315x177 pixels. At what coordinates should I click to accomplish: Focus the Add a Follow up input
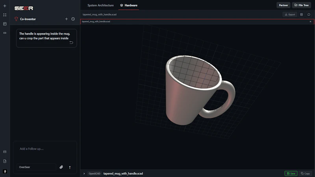point(45,149)
